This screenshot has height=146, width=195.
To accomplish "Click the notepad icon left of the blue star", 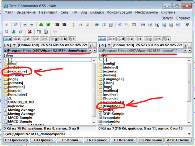I will (x=111, y=25).
